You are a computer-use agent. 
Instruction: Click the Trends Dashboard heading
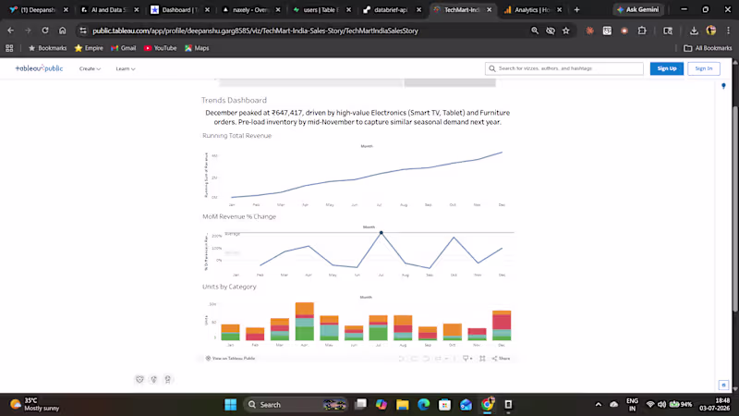pos(234,100)
